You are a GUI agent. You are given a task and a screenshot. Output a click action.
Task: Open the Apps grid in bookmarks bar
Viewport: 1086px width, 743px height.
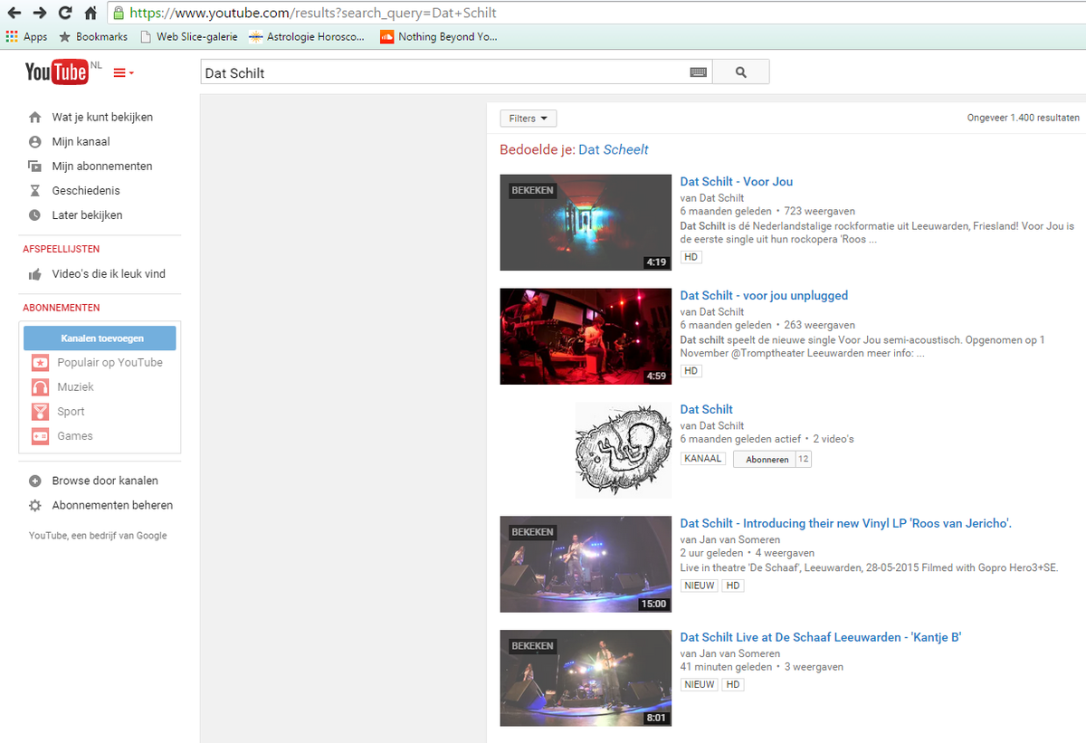pyautogui.click(x=26, y=37)
